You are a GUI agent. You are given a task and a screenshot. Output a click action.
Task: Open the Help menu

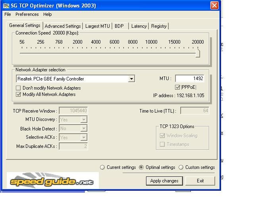48,14
